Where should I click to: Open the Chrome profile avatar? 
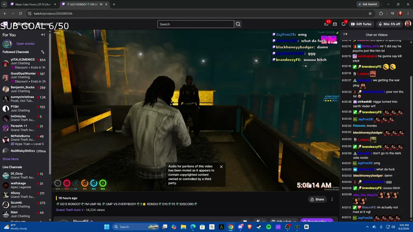[400, 14]
